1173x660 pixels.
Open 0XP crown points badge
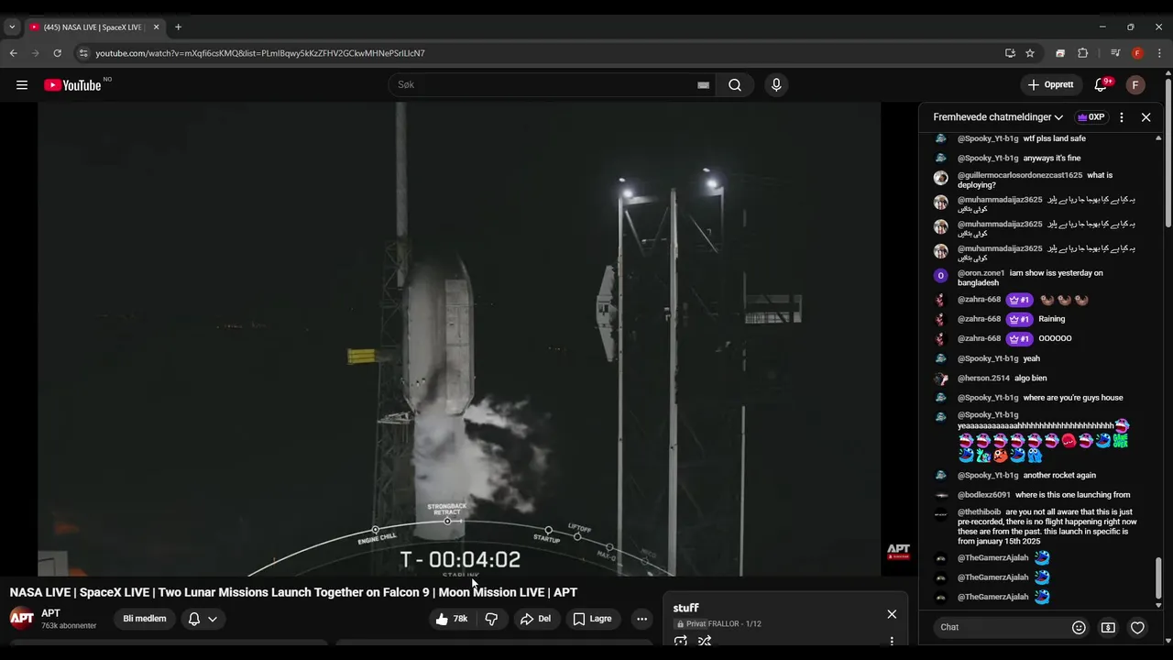point(1091,117)
